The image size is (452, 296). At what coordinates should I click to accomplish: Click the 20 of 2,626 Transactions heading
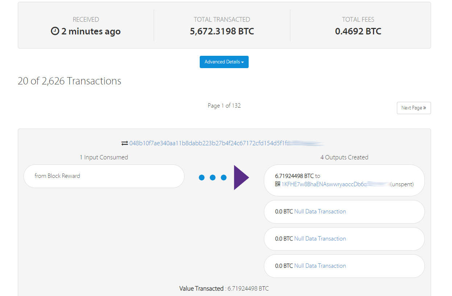(69, 81)
